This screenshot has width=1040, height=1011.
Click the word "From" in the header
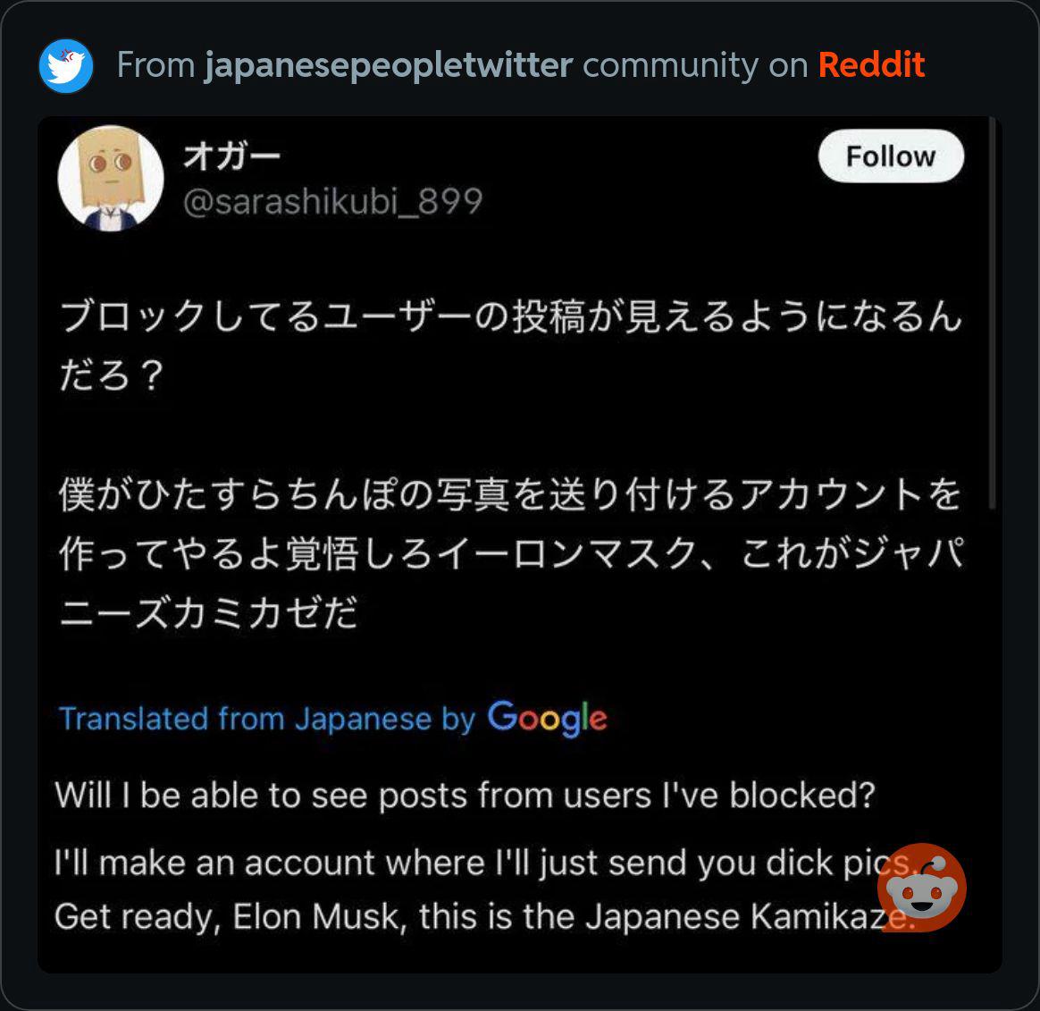coord(155,65)
